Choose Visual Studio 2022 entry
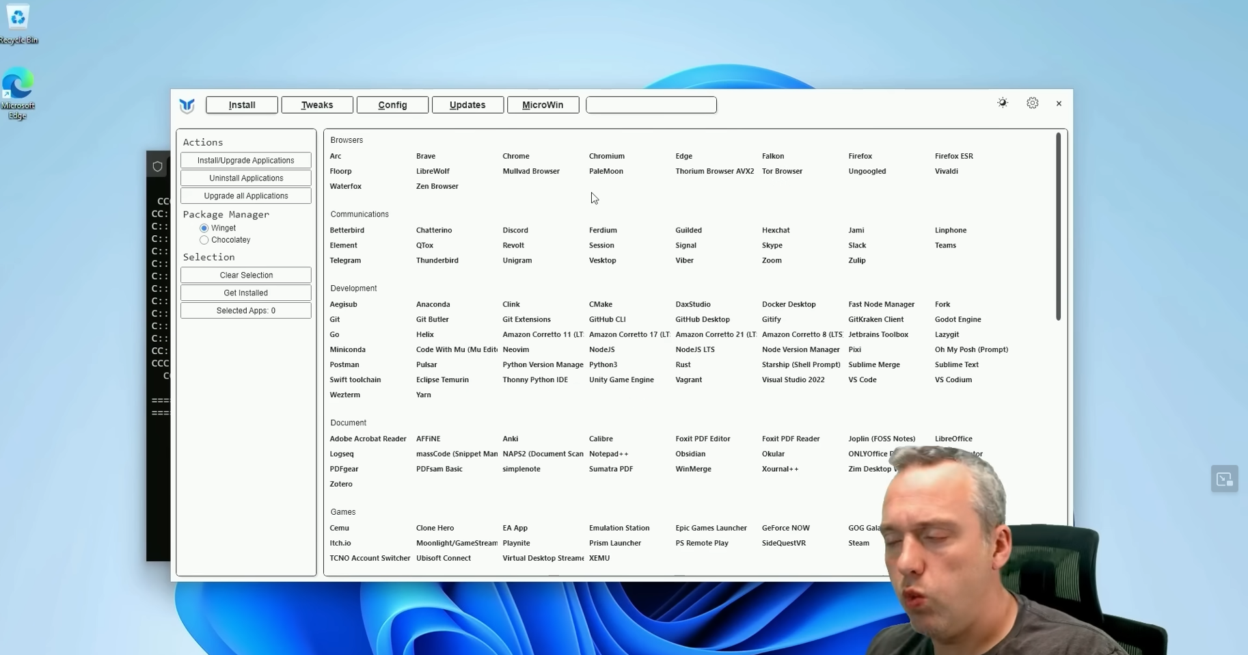Viewport: 1248px width, 655px height. 793,379
